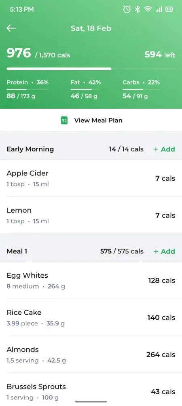Open View Meal Plan
Screen dimensions: 182x406
91,120
